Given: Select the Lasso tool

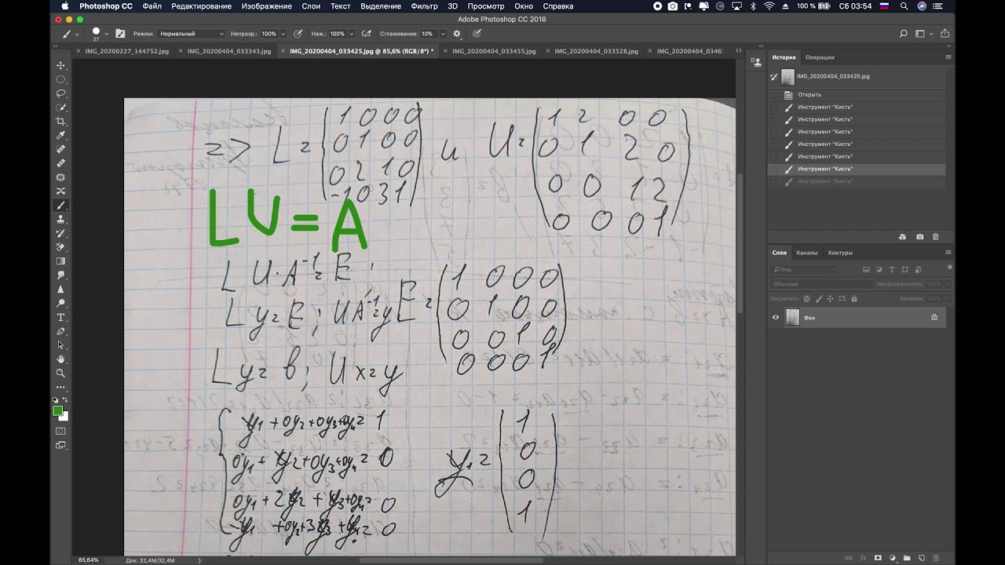Looking at the screenshot, I should coord(60,93).
